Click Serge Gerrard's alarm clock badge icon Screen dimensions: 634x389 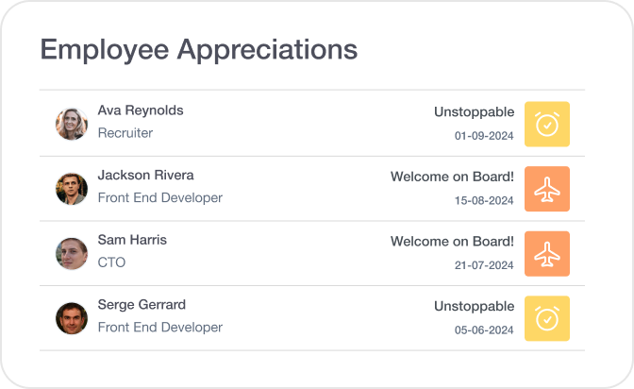(x=547, y=318)
